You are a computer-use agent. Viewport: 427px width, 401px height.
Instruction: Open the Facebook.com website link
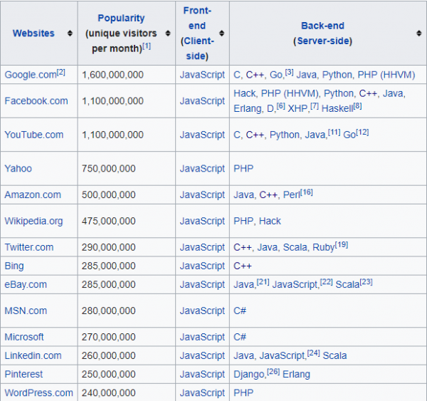36,101
